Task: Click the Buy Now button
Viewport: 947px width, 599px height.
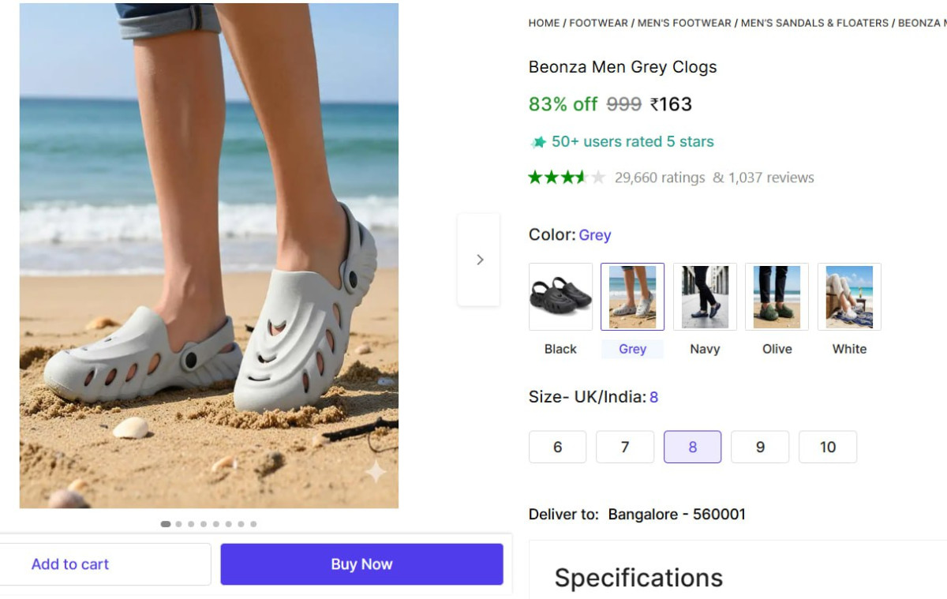Action: 361,564
